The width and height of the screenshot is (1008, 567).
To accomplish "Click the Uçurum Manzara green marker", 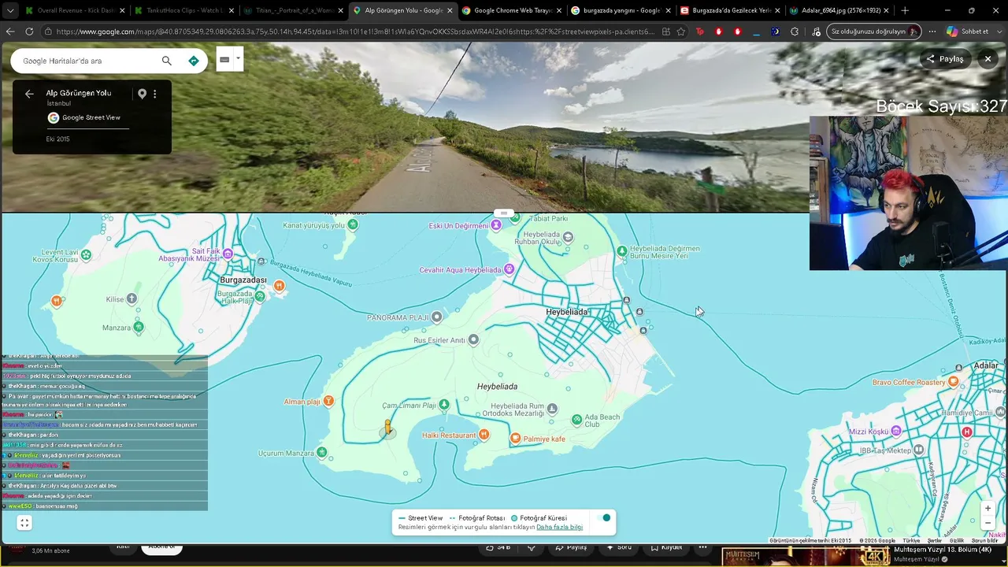I will (x=322, y=452).
